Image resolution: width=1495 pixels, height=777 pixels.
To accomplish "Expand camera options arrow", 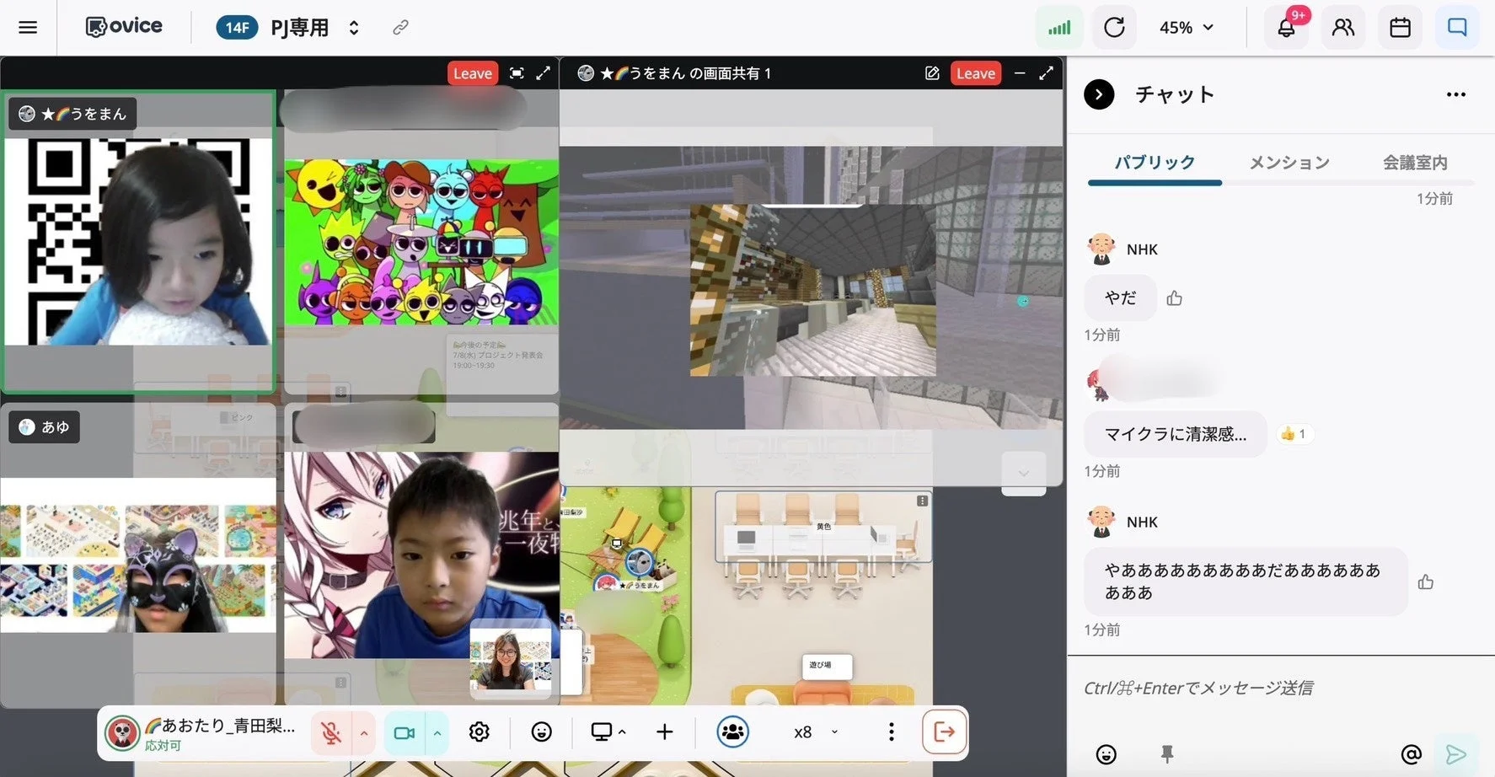I will (437, 732).
